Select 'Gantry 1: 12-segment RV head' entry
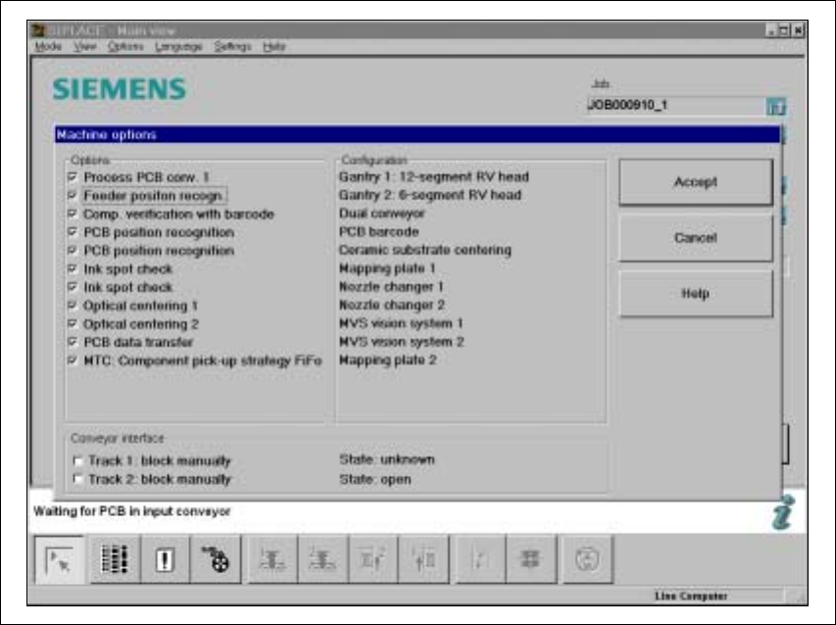The width and height of the screenshot is (836, 625). [x=434, y=177]
